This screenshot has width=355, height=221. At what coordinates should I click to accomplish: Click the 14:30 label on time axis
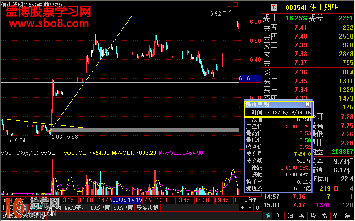pyautogui.click(x=202, y=200)
